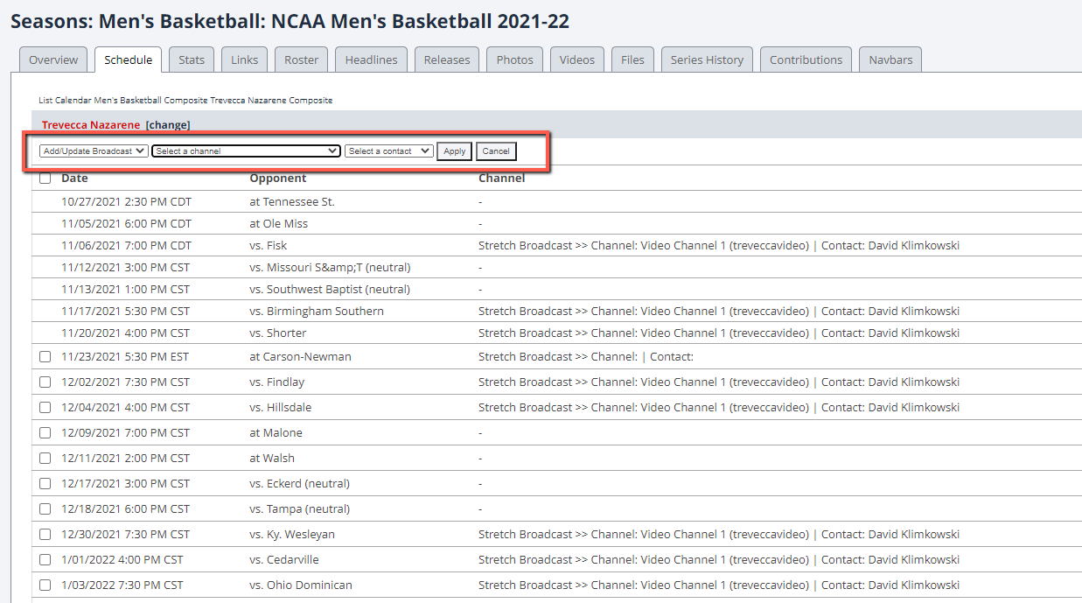Check the box for the Carson-Newman game
Image resolution: width=1082 pixels, height=603 pixels.
tap(45, 357)
